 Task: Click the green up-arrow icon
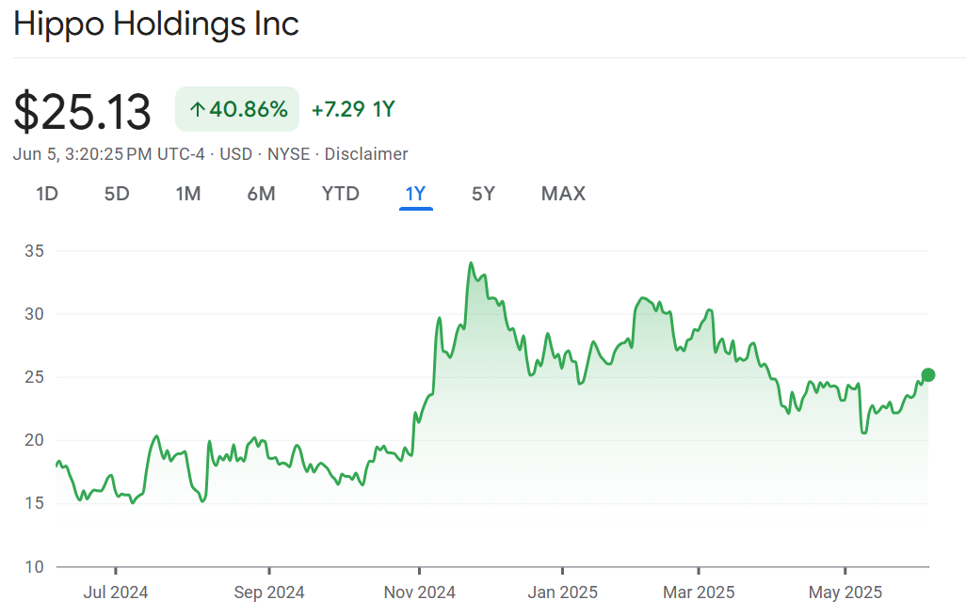[197, 110]
